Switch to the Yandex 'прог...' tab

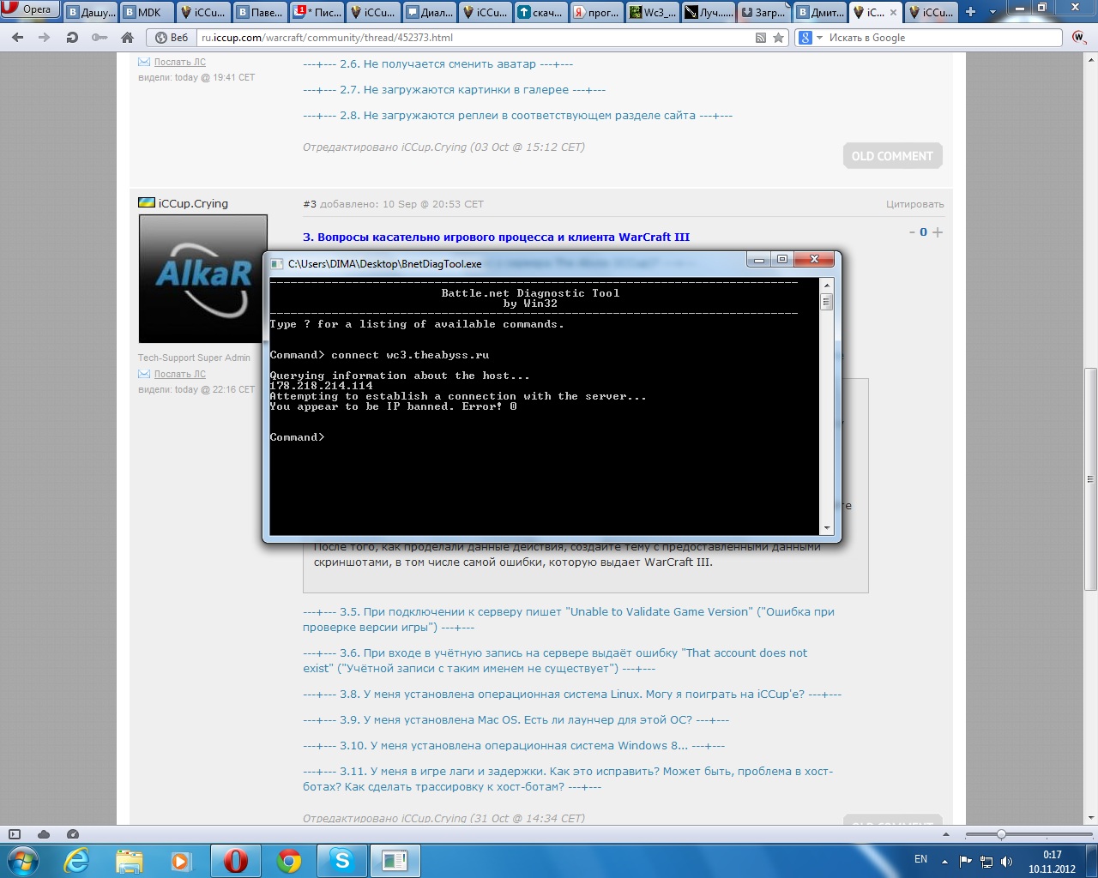[598, 12]
